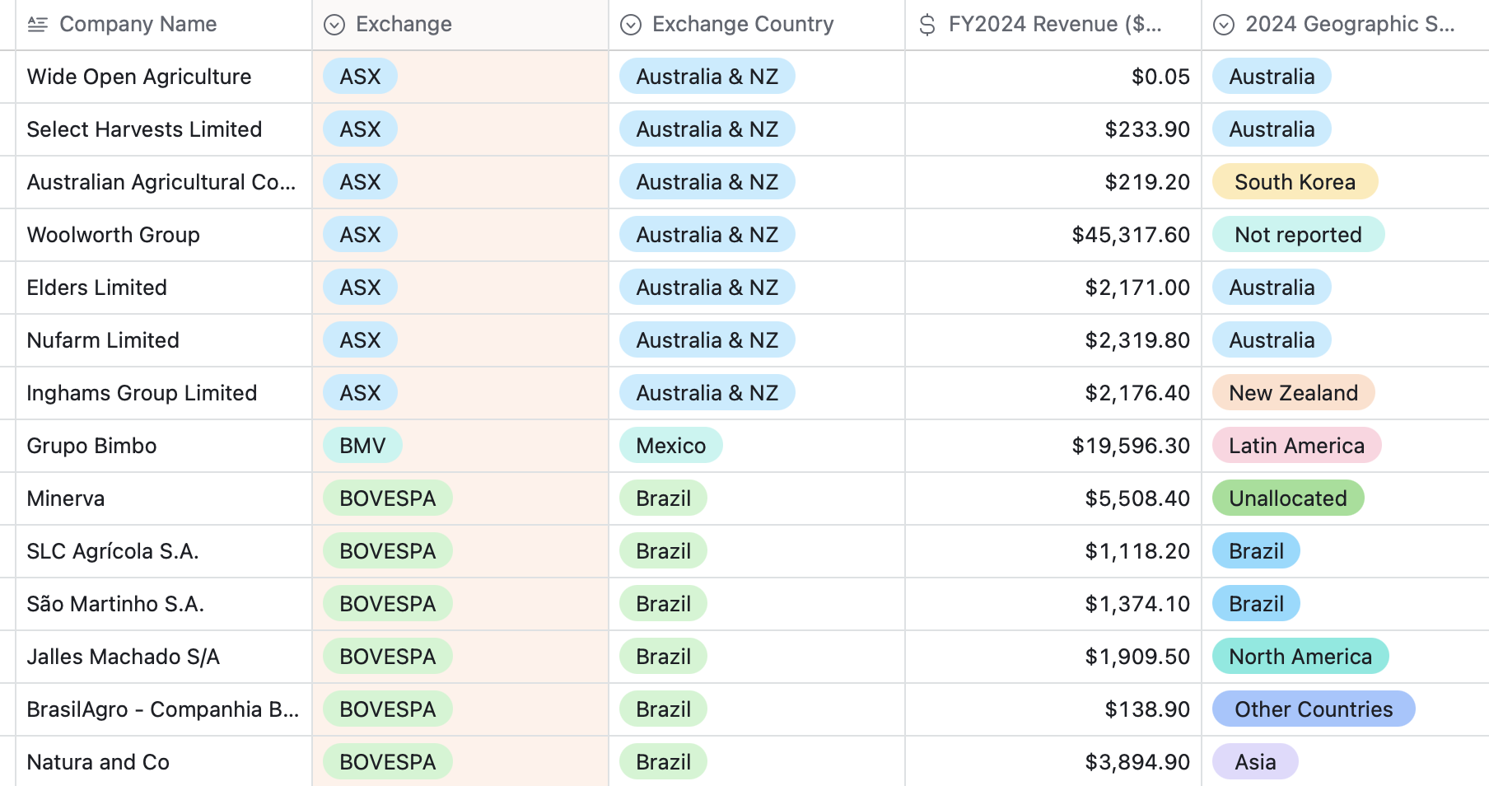The width and height of the screenshot is (1489, 786).
Task: Open the FY2024 Revenue column header
Action: [1053, 25]
